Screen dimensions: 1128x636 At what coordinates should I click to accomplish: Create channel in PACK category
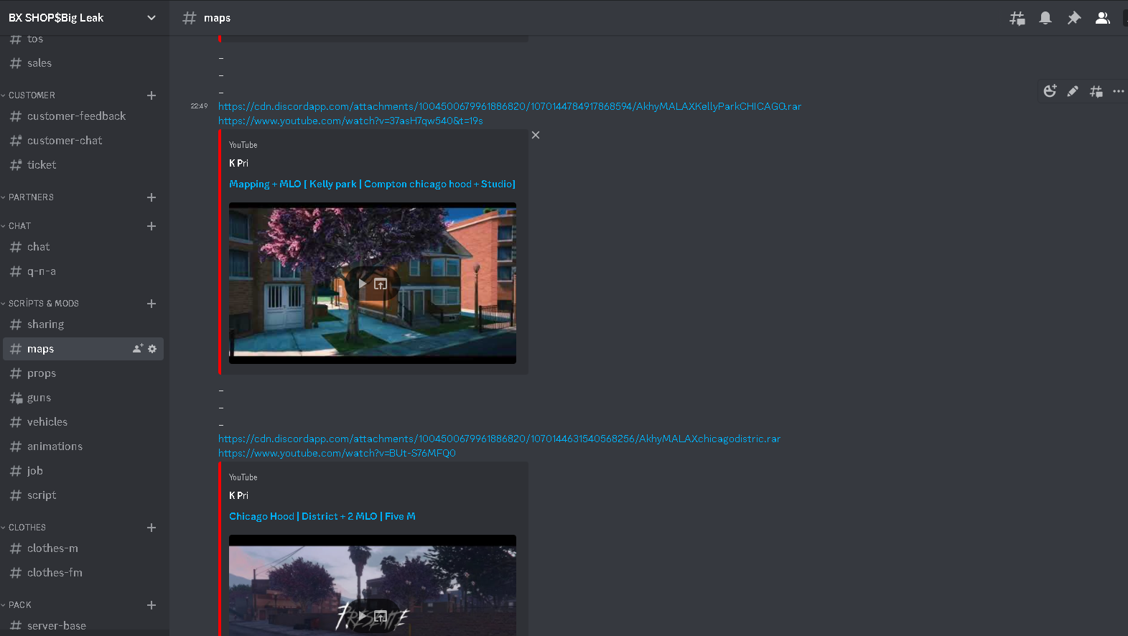[152, 605]
